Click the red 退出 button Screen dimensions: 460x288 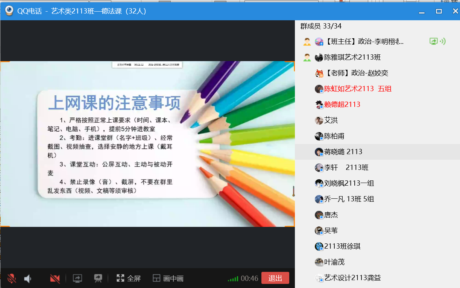(275, 278)
